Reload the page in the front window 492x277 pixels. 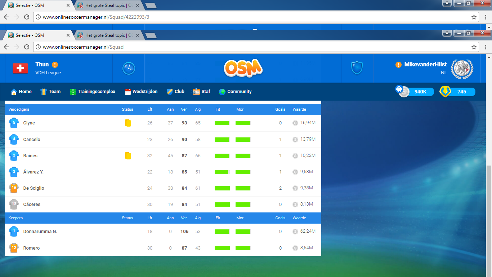point(27,47)
